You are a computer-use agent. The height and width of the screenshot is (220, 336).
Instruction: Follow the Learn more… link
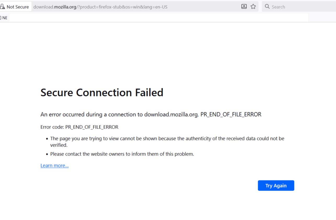[x=54, y=166]
